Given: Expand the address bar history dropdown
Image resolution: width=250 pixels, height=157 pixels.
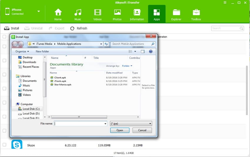Looking at the screenshot, I should tap(101, 44).
